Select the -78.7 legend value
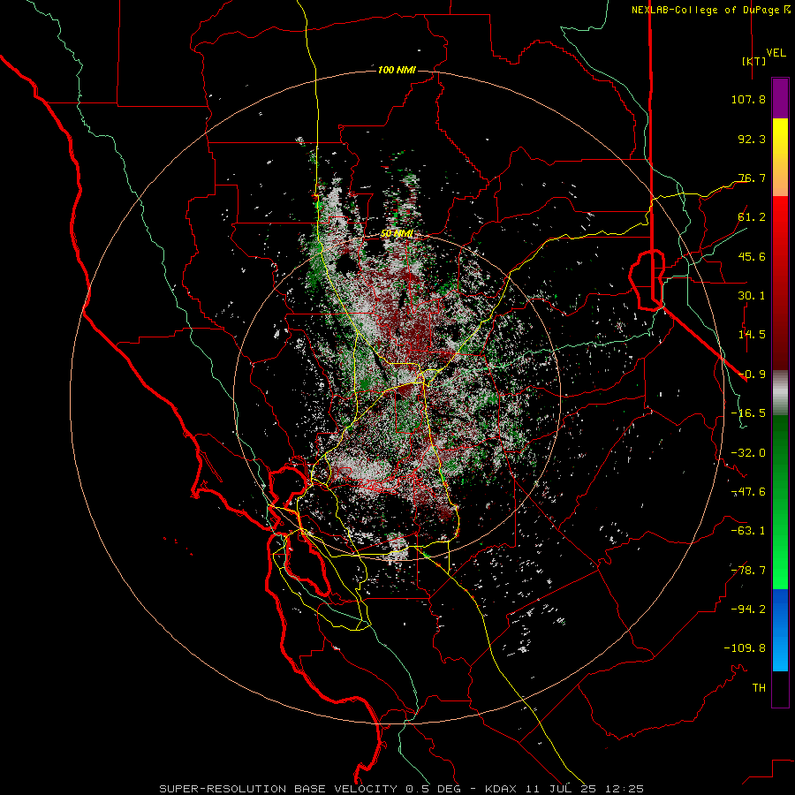The width and height of the screenshot is (795, 795). click(x=748, y=571)
